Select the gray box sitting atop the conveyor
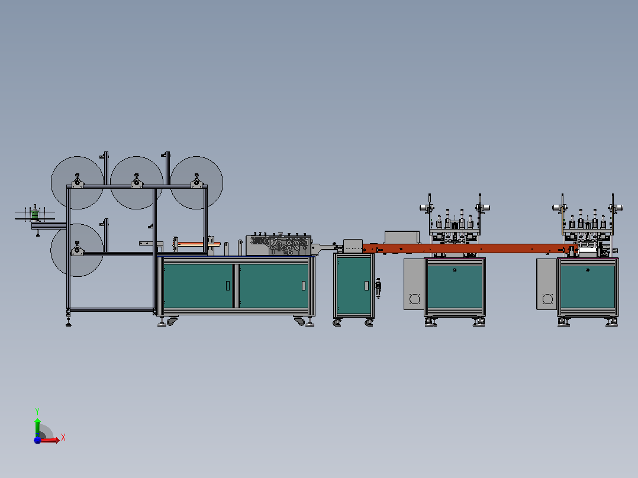 click(402, 237)
